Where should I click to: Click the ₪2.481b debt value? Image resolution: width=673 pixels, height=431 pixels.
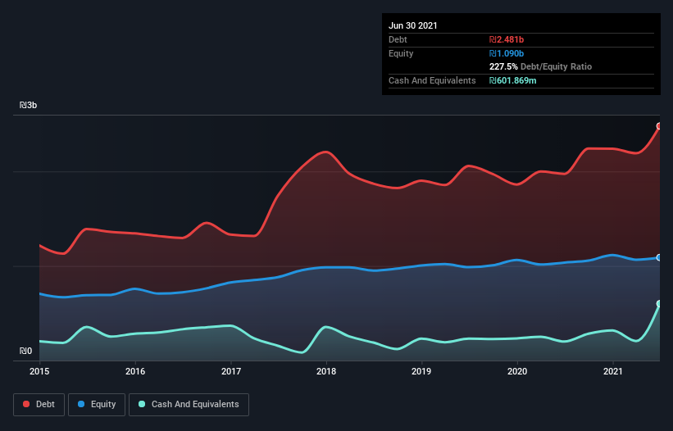507,39
